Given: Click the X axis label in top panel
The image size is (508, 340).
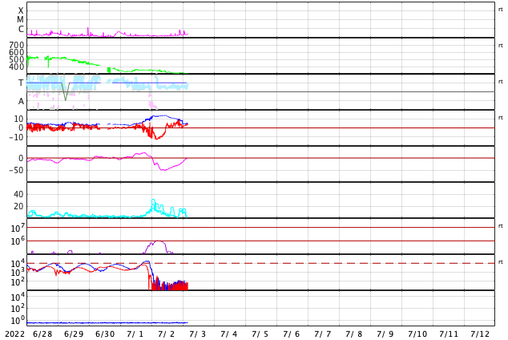Looking at the screenshot, I should pos(21,10).
